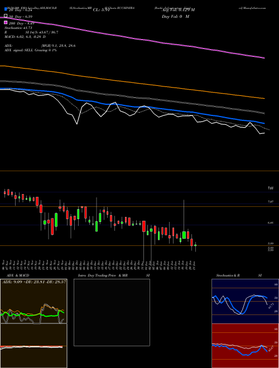279x368 pixels.
Task: Select the '(MGR) 9.1, 23.8, 28.6' ADX values
Action: coord(58,46)
